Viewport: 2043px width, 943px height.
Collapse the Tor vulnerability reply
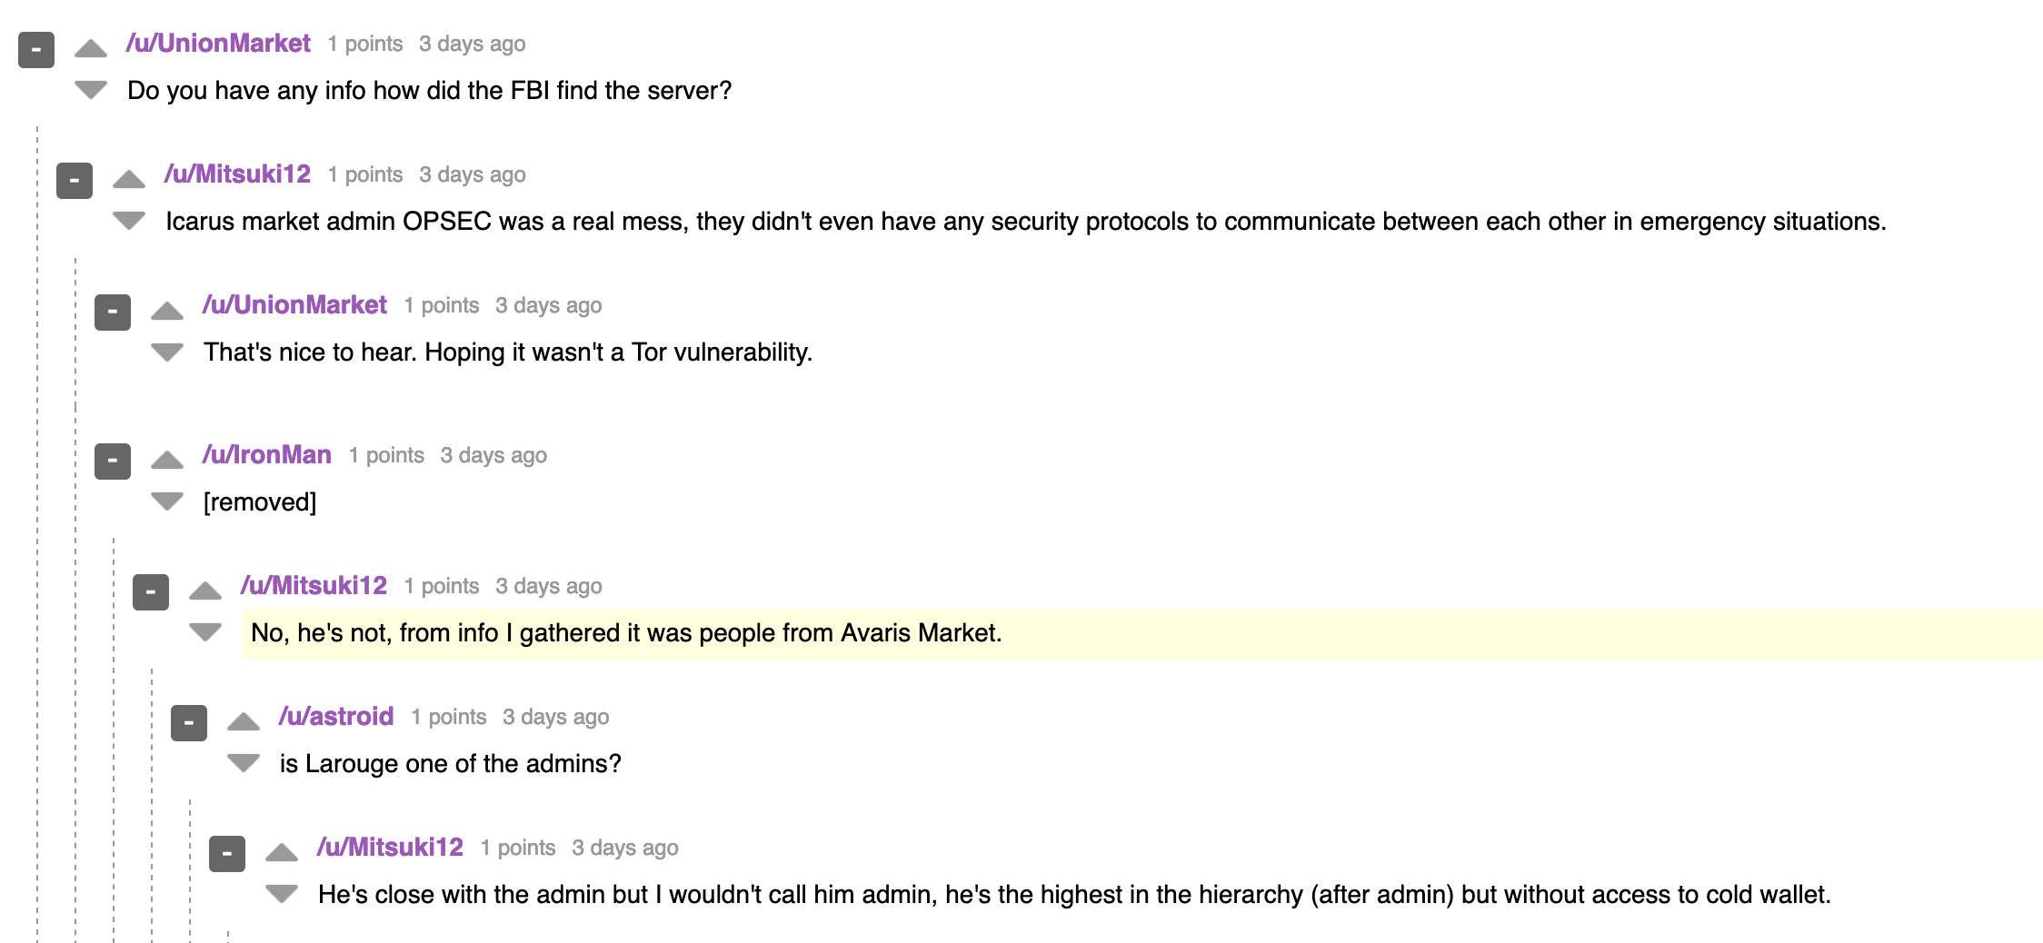point(113,312)
